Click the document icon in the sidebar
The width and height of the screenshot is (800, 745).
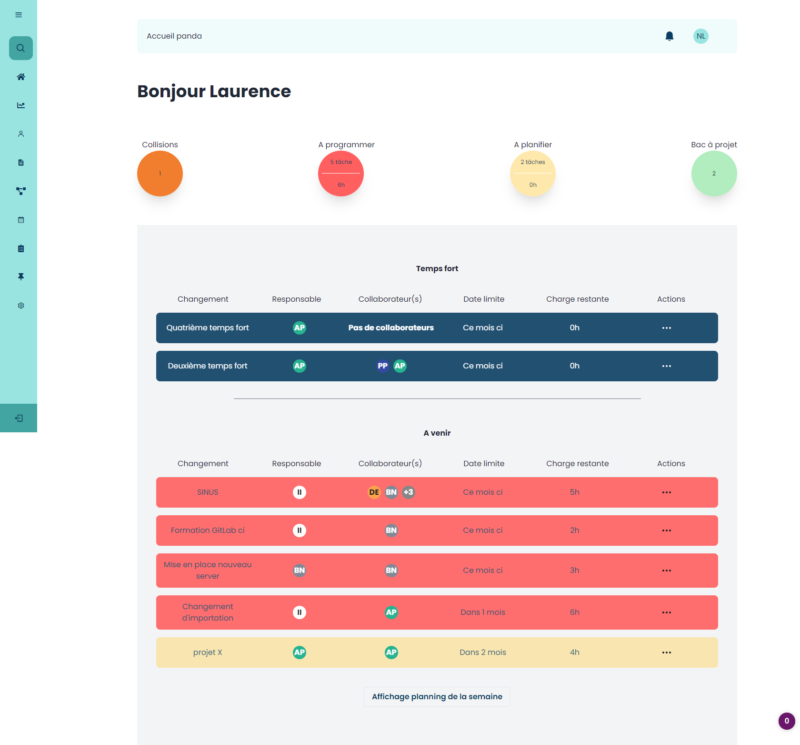point(20,163)
